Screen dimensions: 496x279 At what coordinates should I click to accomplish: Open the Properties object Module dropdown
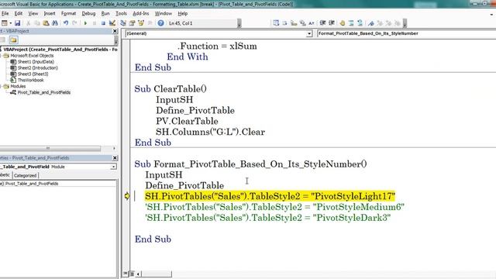113,167
